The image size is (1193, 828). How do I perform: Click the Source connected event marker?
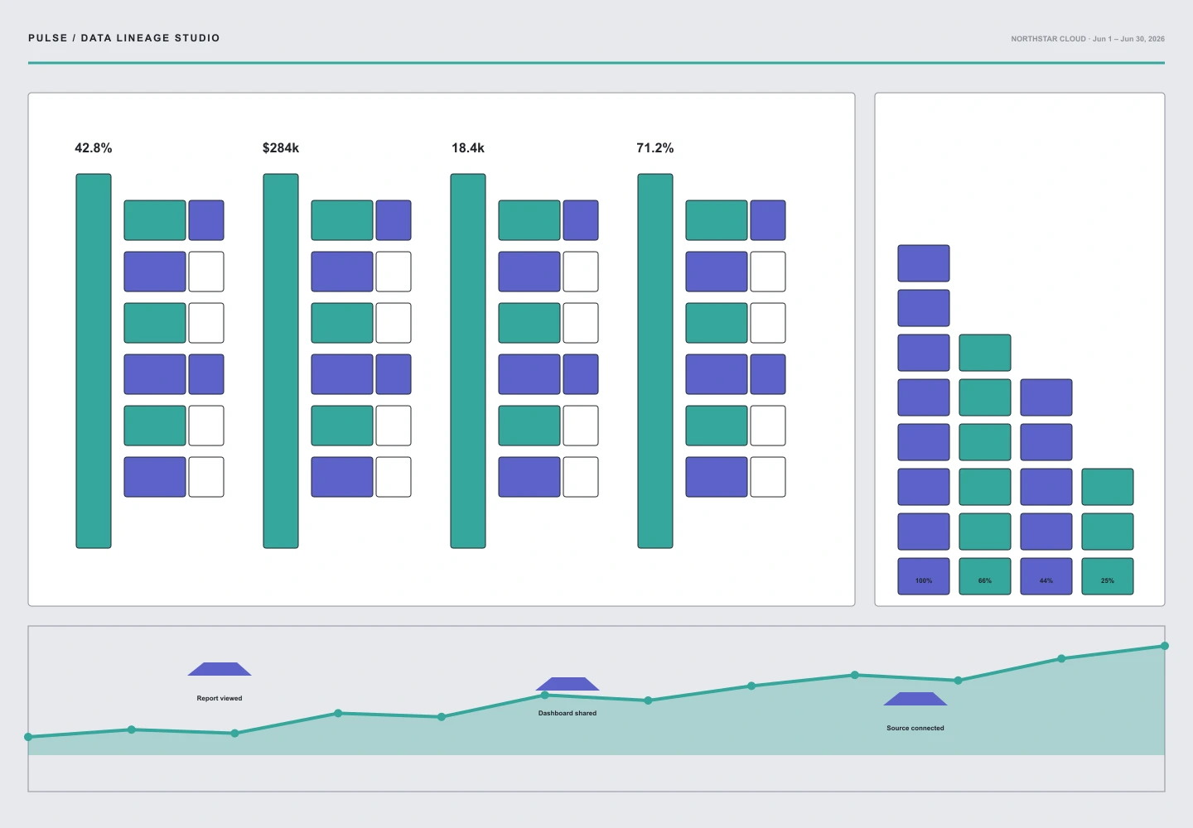(x=915, y=699)
